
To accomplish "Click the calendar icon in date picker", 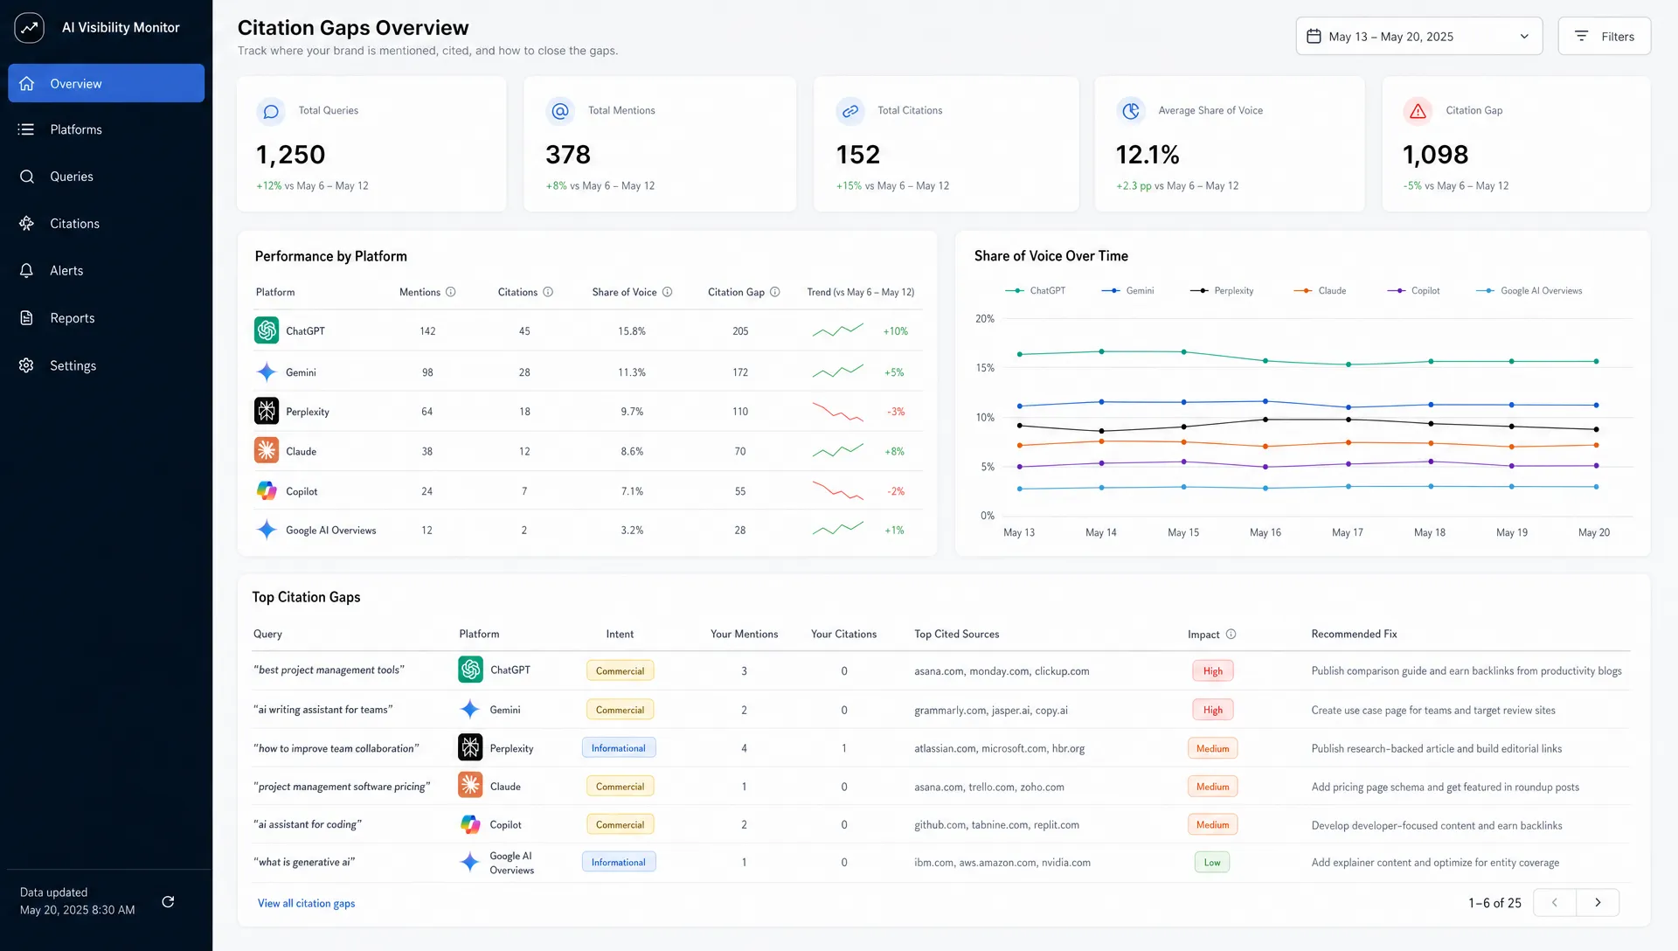I will coord(1314,36).
